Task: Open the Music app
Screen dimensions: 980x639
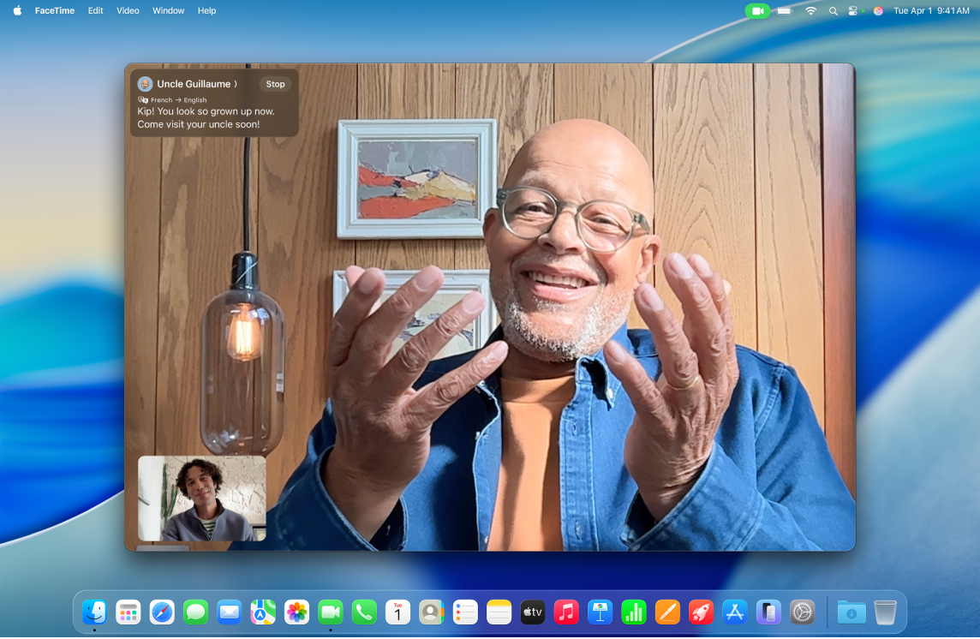Action: click(x=567, y=612)
